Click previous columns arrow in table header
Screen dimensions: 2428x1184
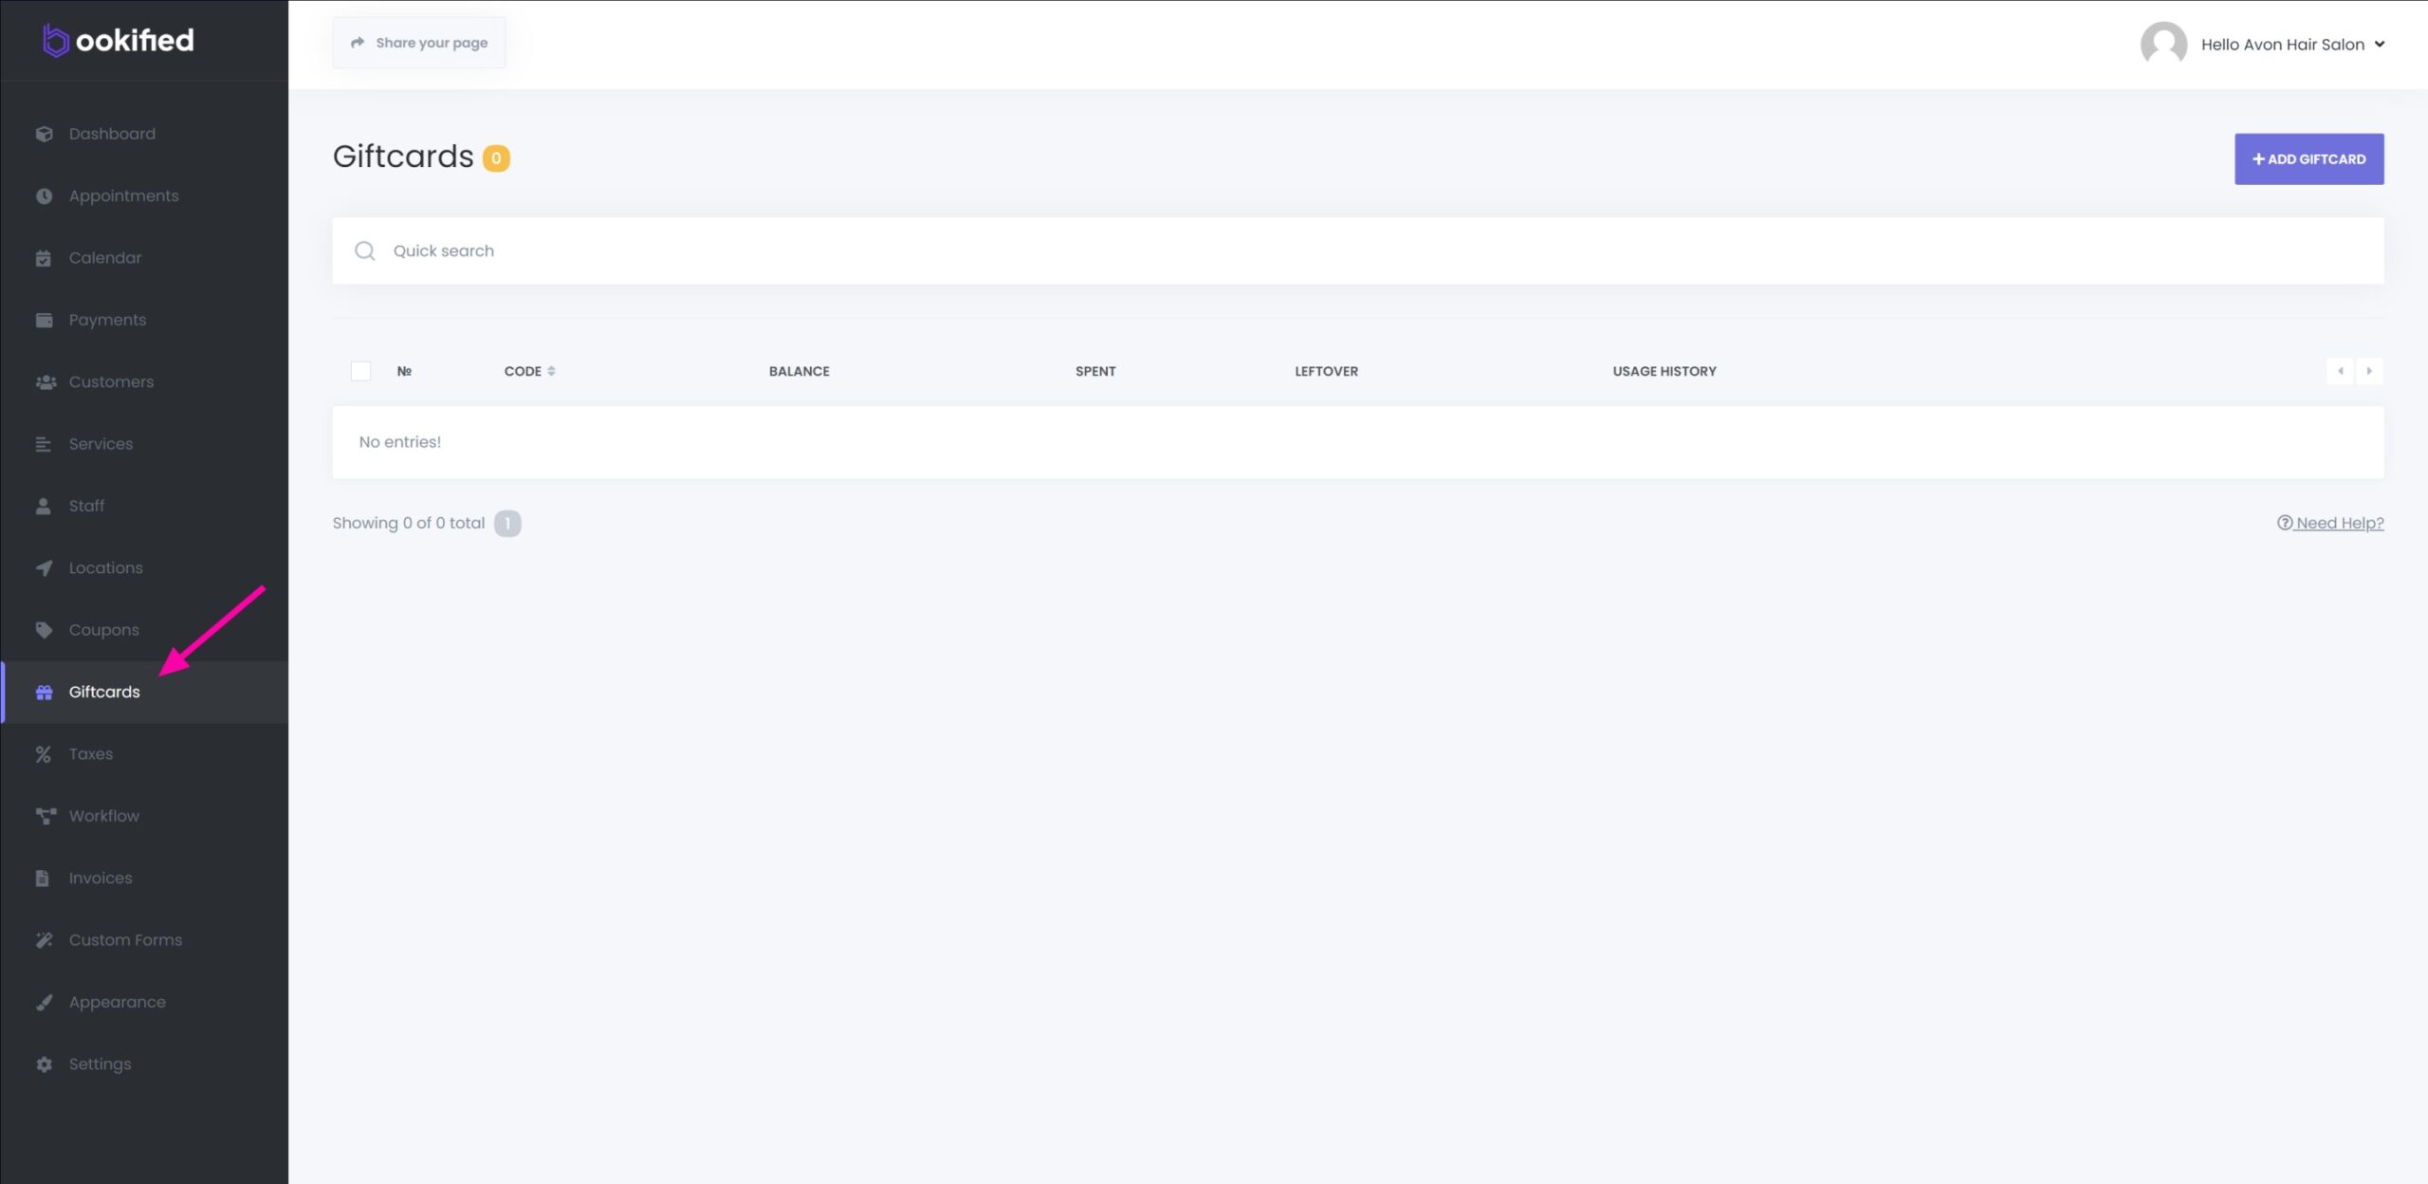click(2340, 371)
